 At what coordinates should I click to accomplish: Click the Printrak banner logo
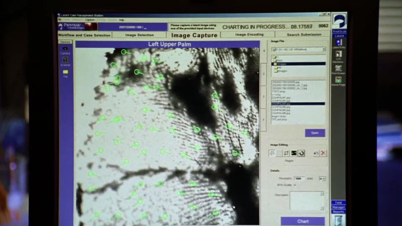click(78, 27)
